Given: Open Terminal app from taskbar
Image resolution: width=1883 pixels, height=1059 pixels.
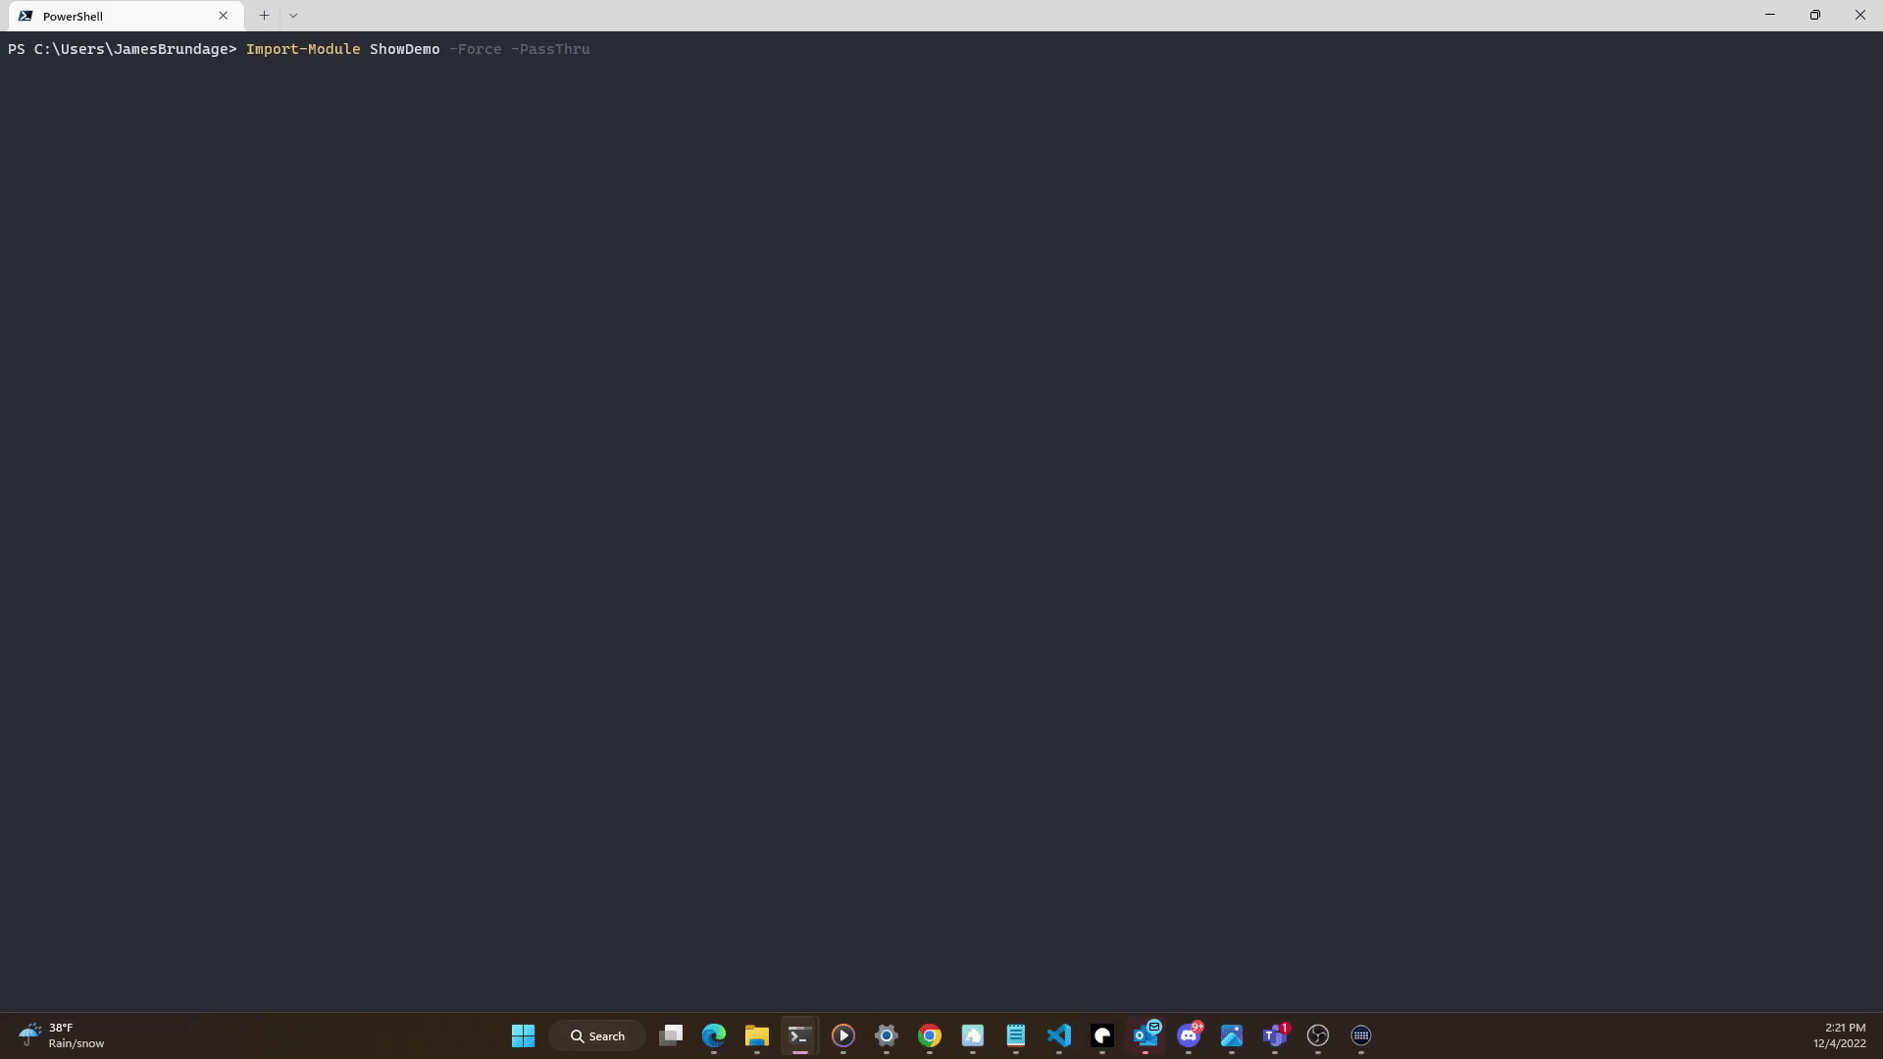Looking at the screenshot, I should coord(798,1034).
